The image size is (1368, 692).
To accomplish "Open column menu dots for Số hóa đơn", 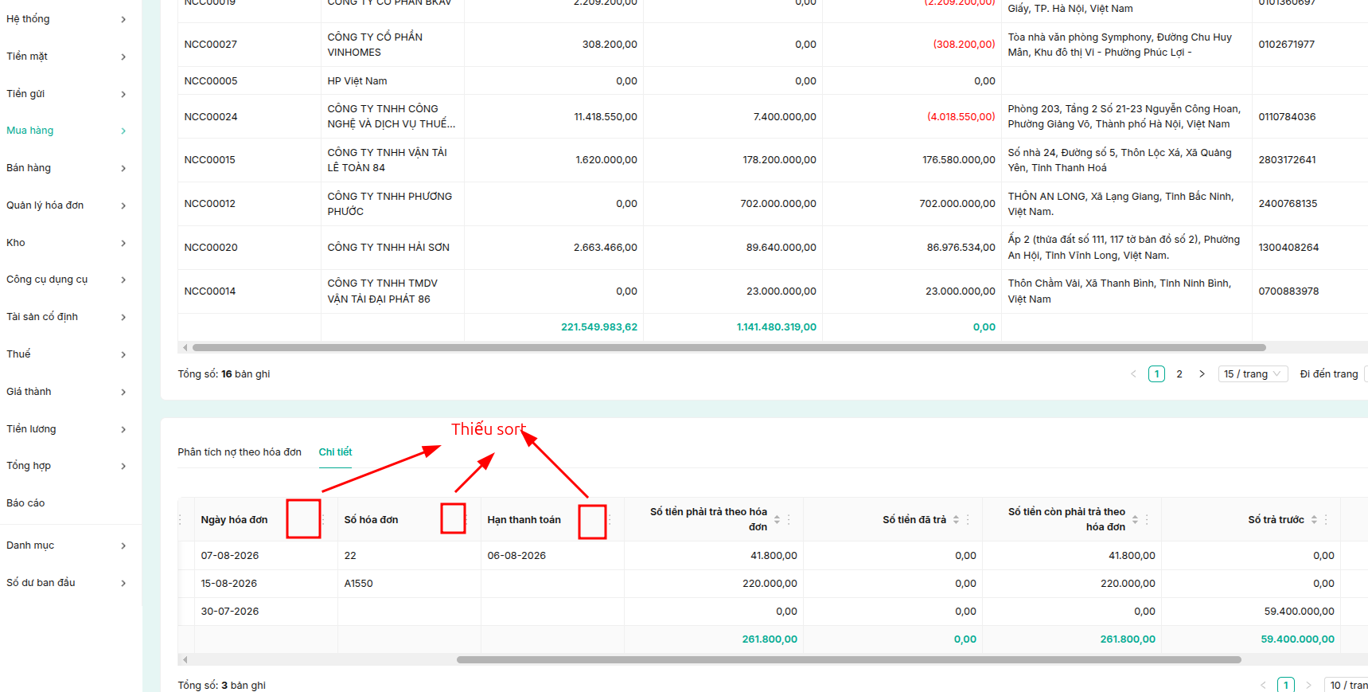I will click(x=466, y=520).
